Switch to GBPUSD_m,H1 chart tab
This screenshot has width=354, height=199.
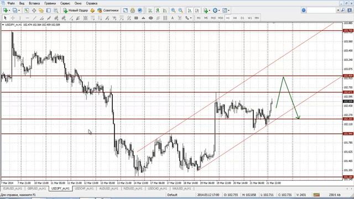(37, 188)
